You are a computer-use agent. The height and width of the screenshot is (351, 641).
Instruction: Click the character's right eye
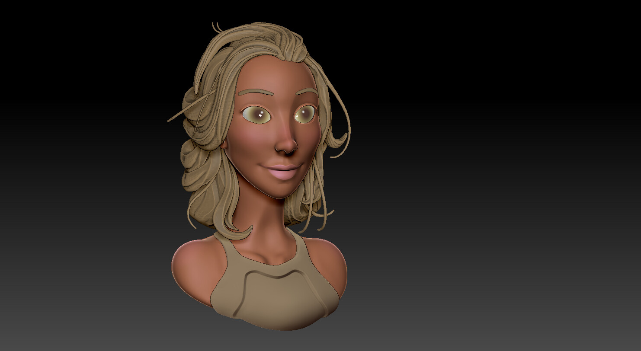(256, 115)
